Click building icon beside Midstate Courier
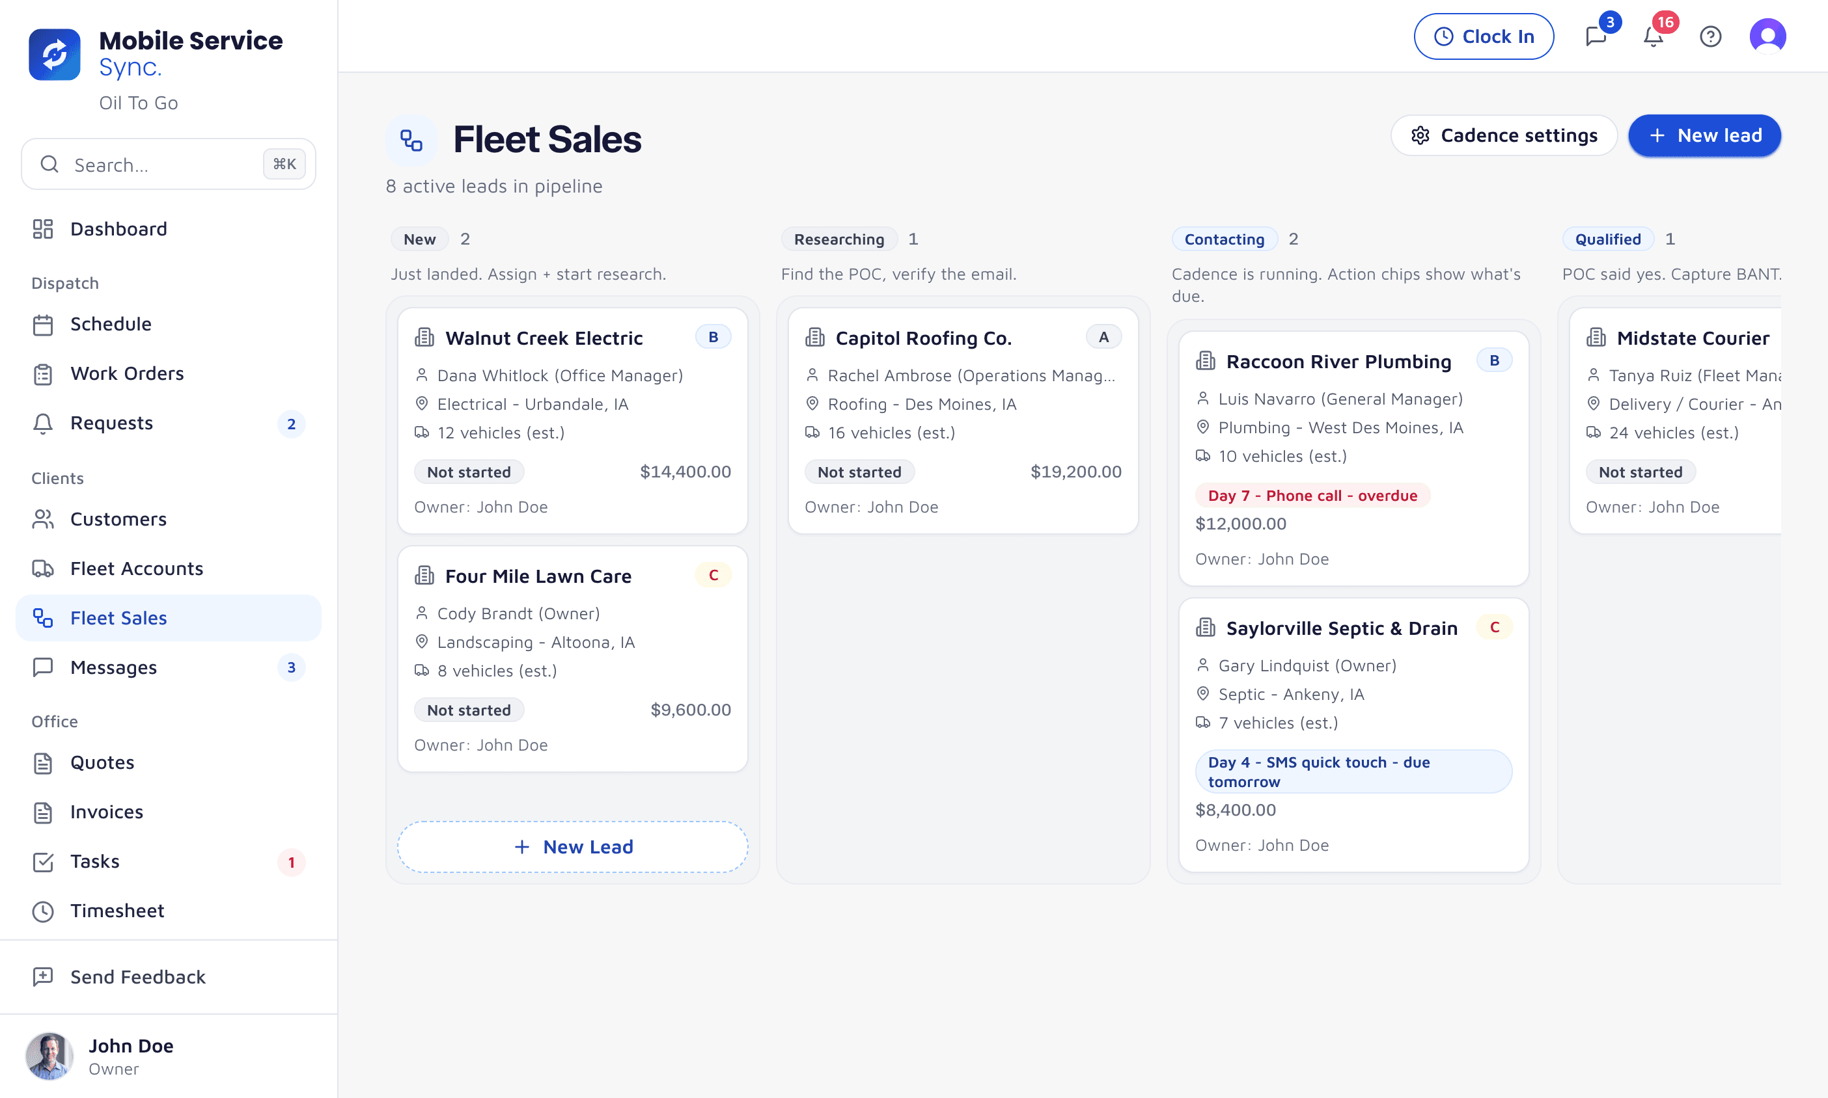The width and height of the screenshot is (1828, 1098). pyautogui.click(x=1596, y=338)
